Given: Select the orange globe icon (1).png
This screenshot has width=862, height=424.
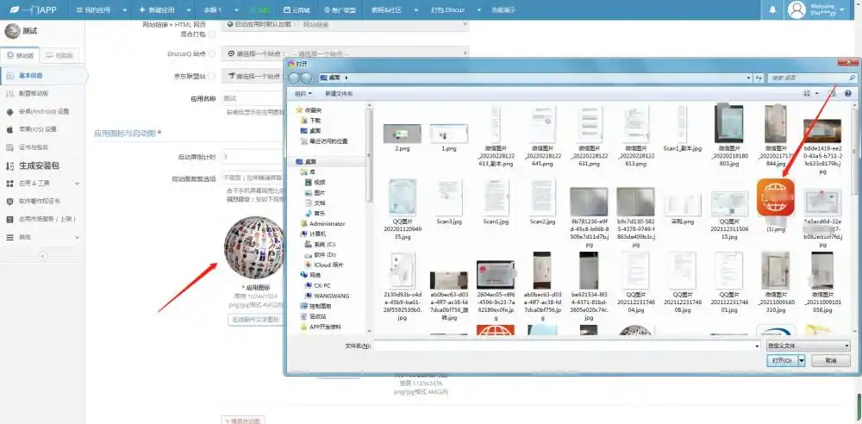Looking at the screenshot, I should pos(776,196).
